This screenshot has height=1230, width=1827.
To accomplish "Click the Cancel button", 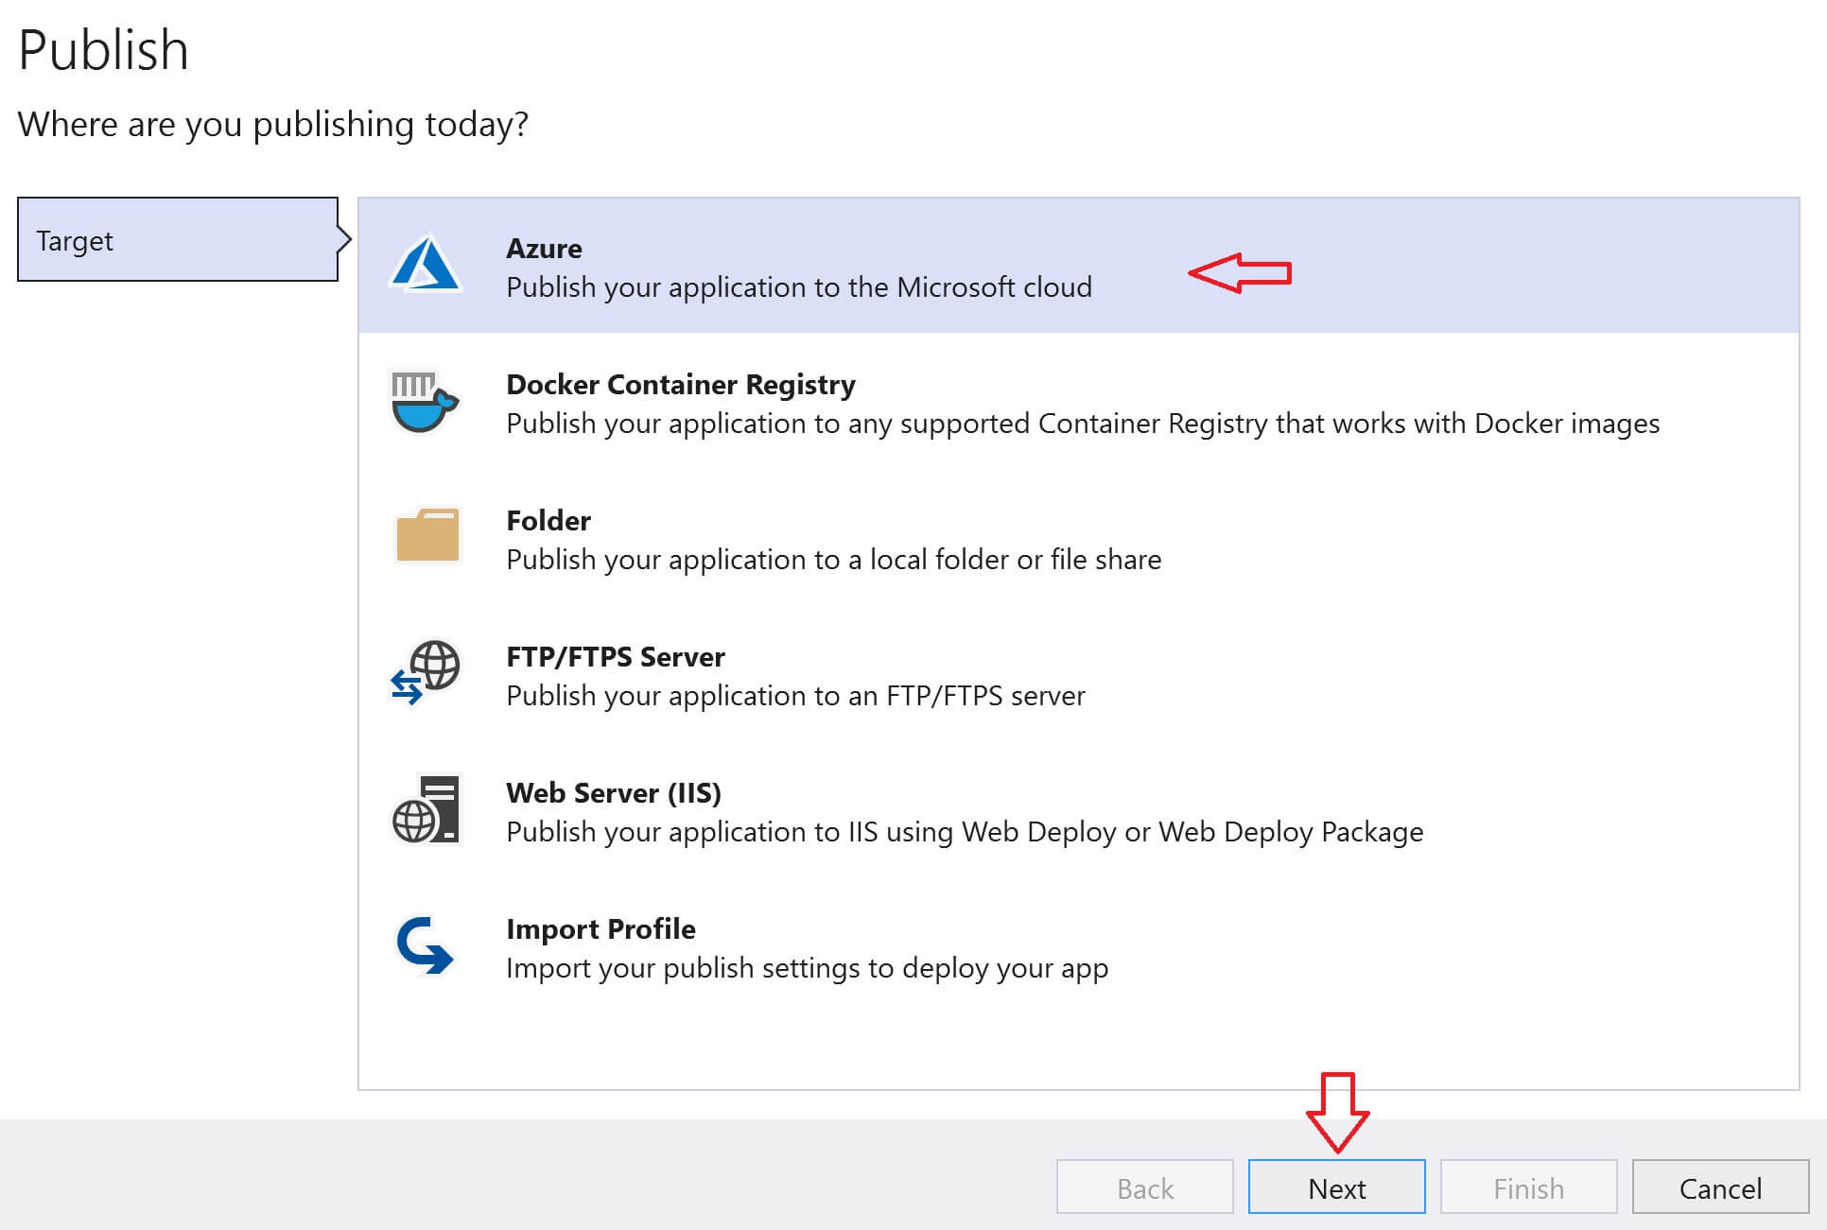I will point(1720,1187).
